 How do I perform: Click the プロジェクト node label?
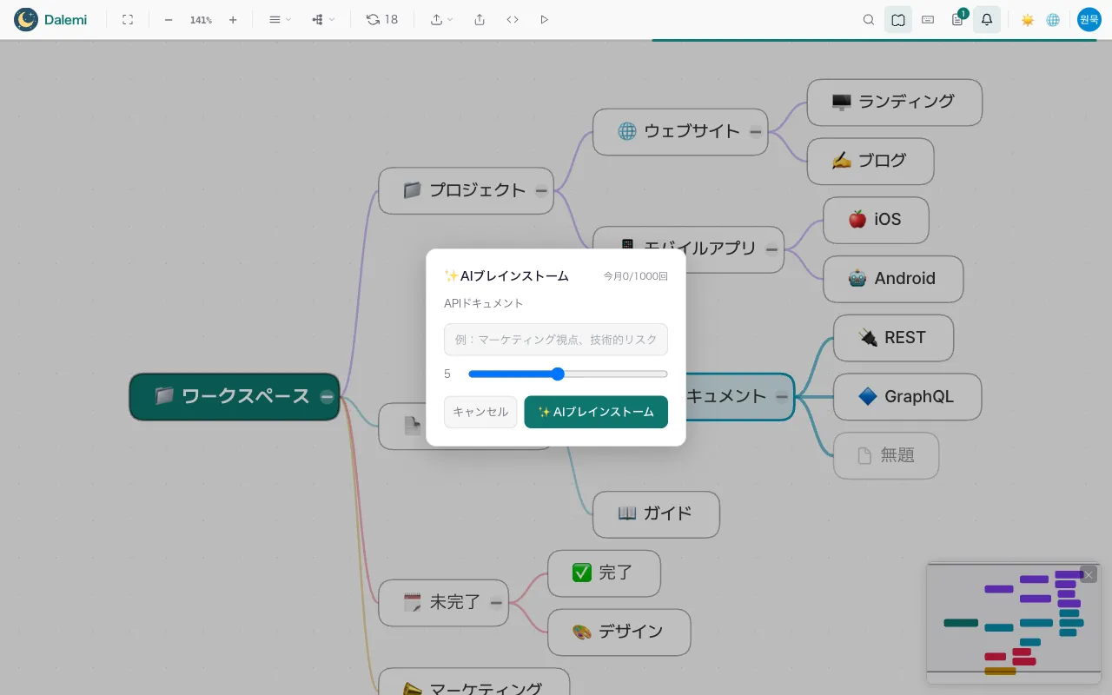pos(477,190)
